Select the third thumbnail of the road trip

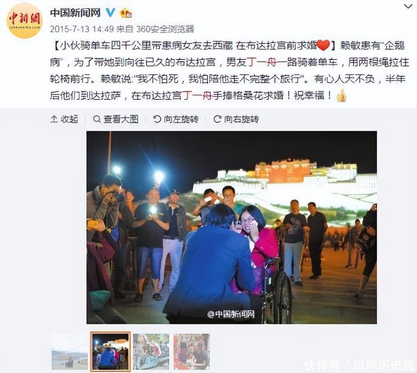point(151,351)
